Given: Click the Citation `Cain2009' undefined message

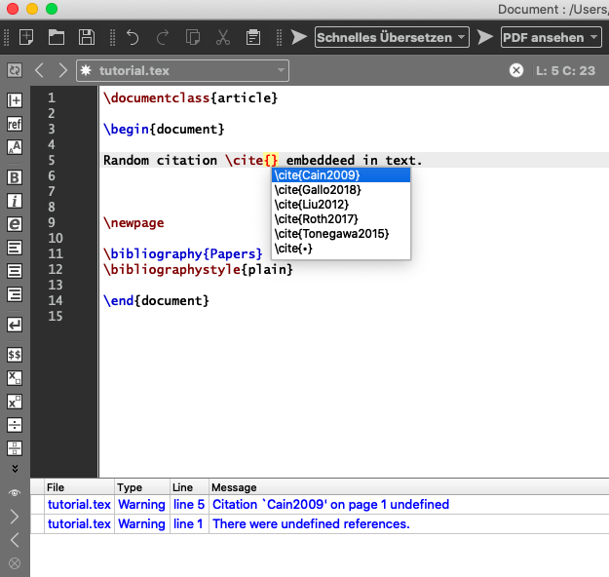Looking at the screenshot, I should coord(330,504).
